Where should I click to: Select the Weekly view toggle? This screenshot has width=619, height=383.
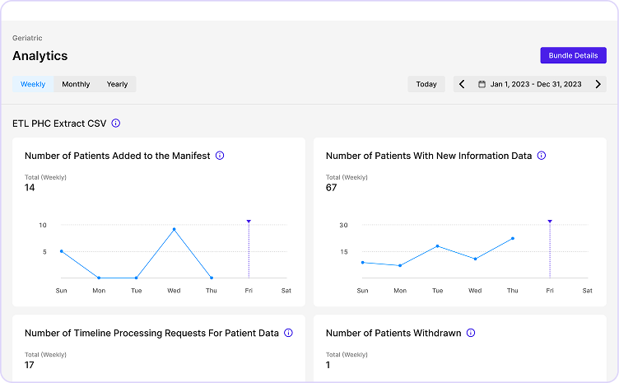[x=33, y=84]
